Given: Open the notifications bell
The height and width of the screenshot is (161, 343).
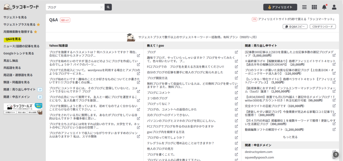Looking at the screenshot, I should pos(324,7).
